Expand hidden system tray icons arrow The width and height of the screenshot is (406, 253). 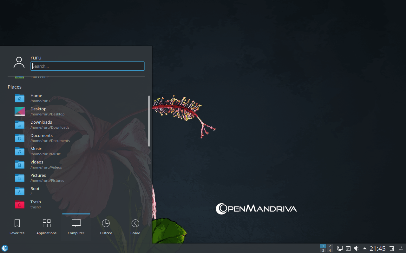click(365, 248)
